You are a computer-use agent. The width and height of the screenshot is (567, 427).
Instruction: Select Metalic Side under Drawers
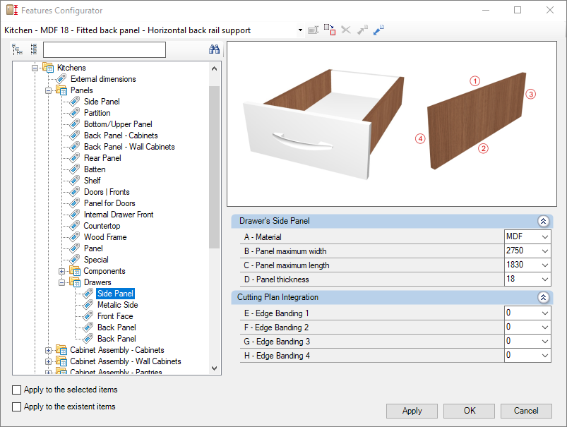117,305
